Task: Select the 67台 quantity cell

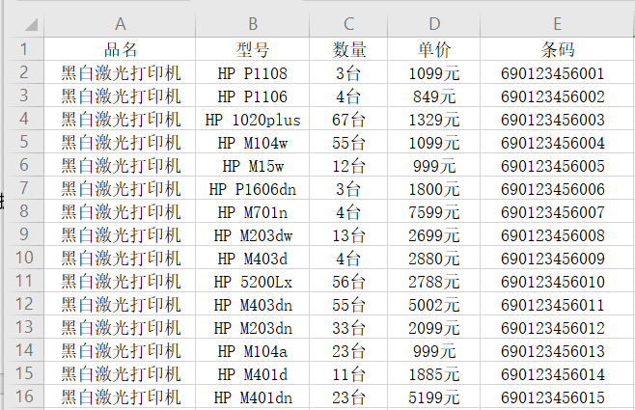Action: click(348, 120)
